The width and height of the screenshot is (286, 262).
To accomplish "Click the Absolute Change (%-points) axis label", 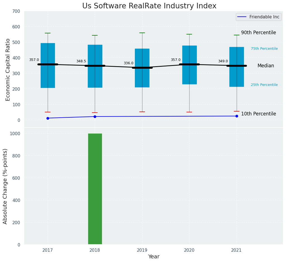I will 5,186.
